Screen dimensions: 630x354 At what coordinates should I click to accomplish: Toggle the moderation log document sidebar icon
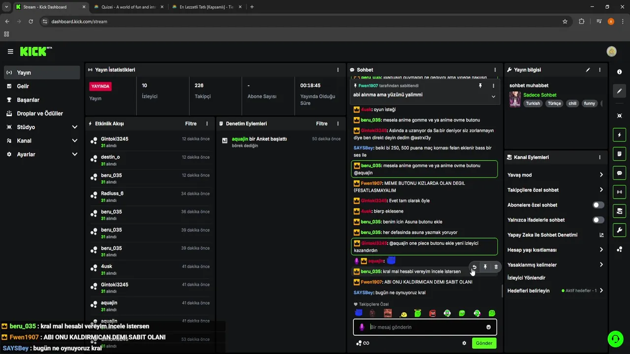pyautogui.click(x=619, y=154)
